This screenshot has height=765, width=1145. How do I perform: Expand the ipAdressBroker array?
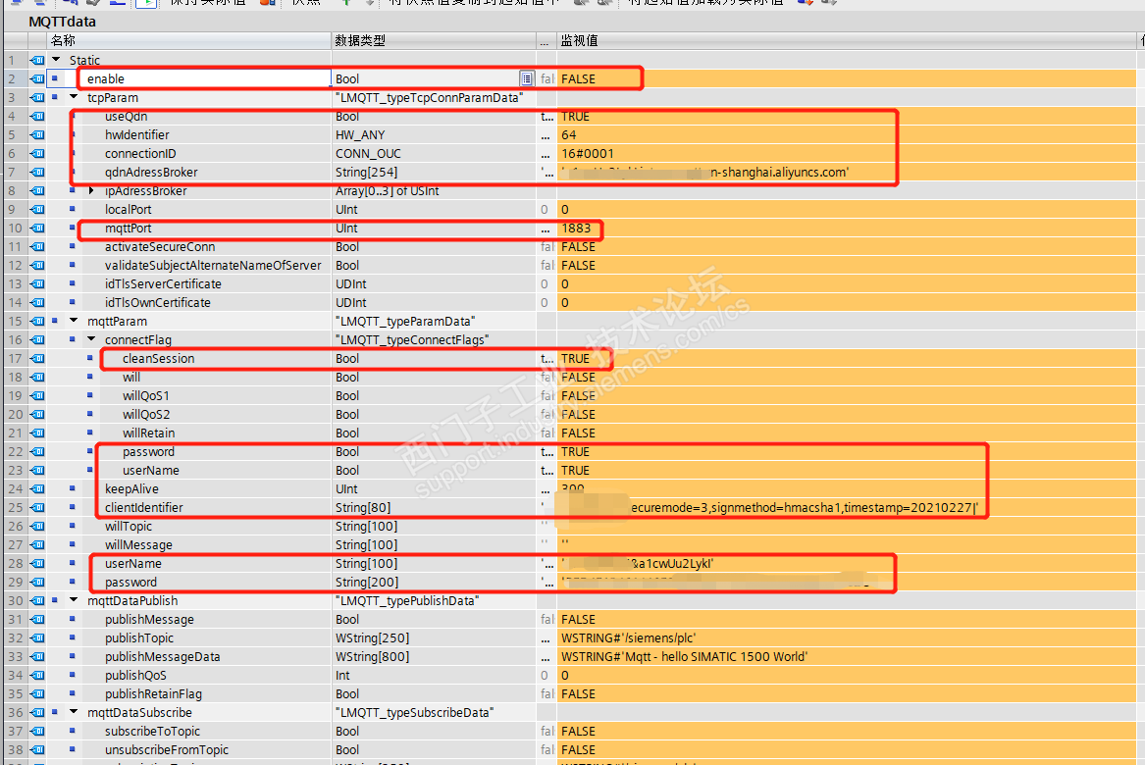(x=91, y=190)
